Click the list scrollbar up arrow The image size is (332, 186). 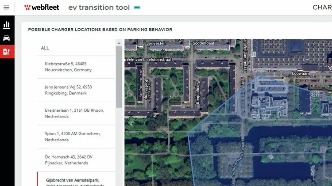point(119,43)
